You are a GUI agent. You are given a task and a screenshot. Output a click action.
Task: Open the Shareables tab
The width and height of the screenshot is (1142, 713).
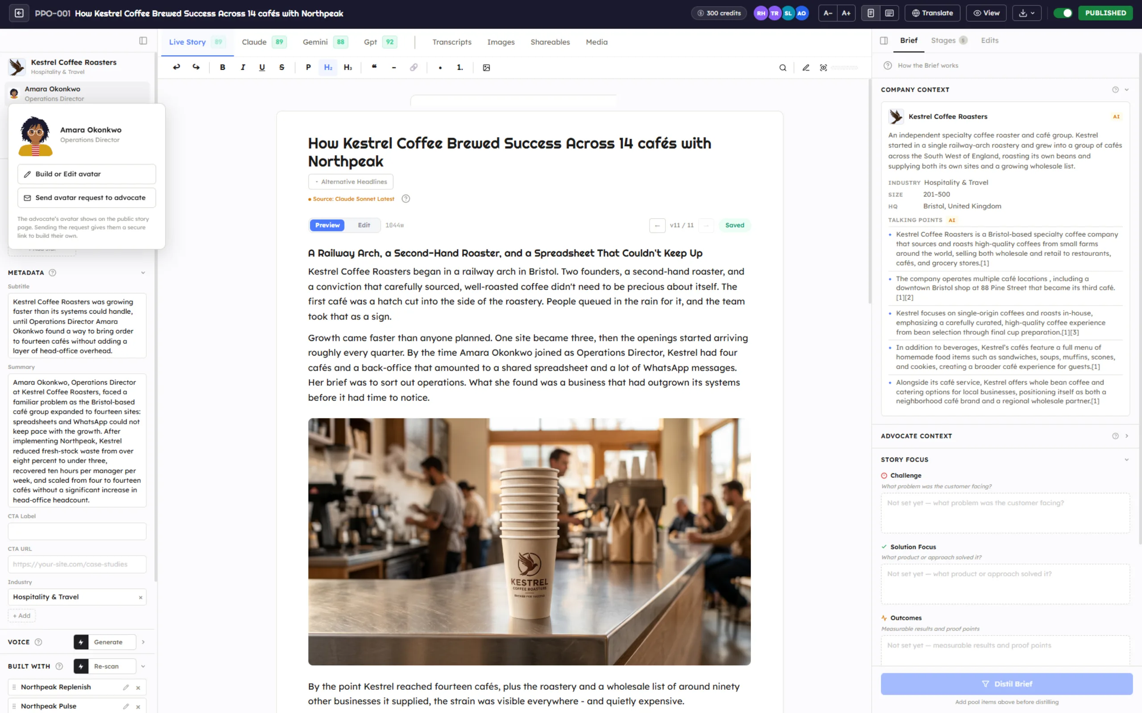point(550,42)
